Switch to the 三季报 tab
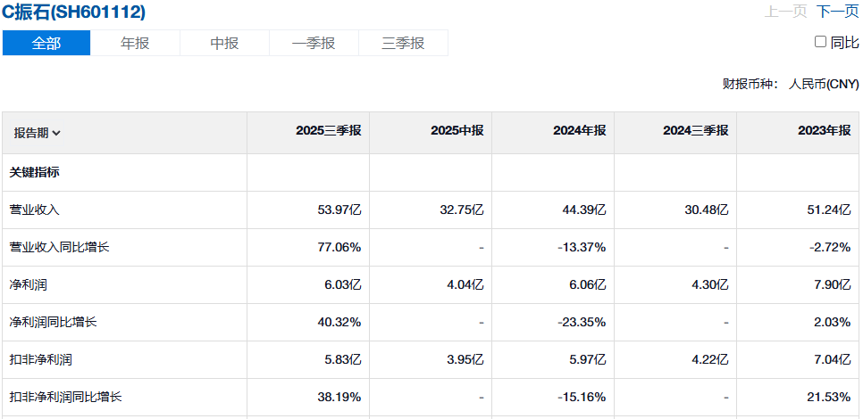The height and width of the screenshot is (419, 863). pos(403,43)
